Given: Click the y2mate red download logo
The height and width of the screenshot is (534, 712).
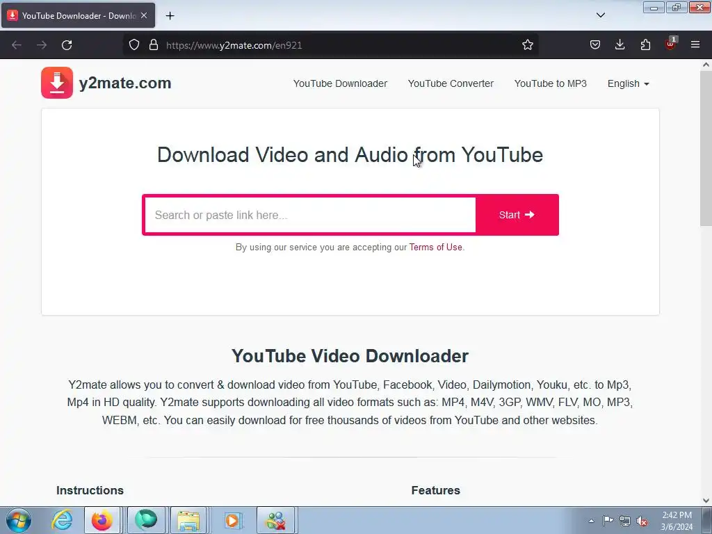Looking at the screenshot, I should [x=57, y=83].
